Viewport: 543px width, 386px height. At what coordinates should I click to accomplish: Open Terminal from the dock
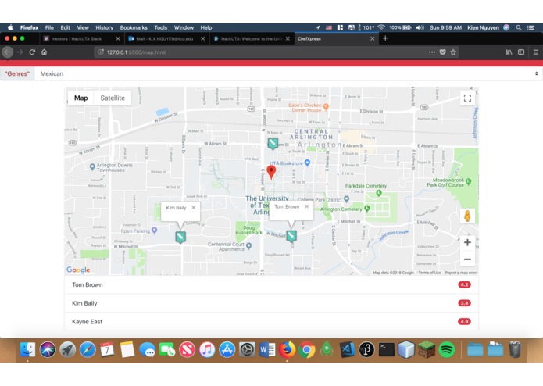(x=387, y=349)
